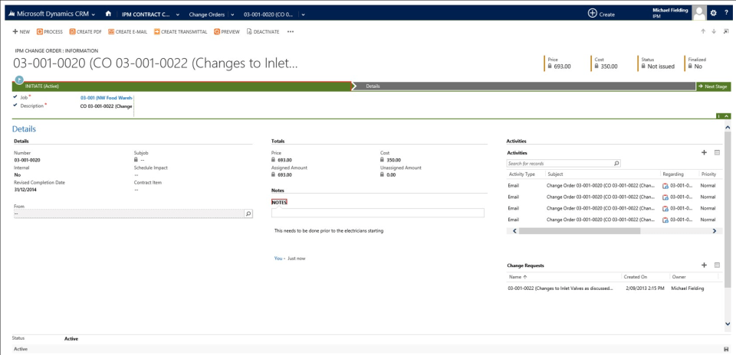Open the settings gear icon
Image resolution: width=736 pixels, height=355 pixels.
[x=714, y=13]
